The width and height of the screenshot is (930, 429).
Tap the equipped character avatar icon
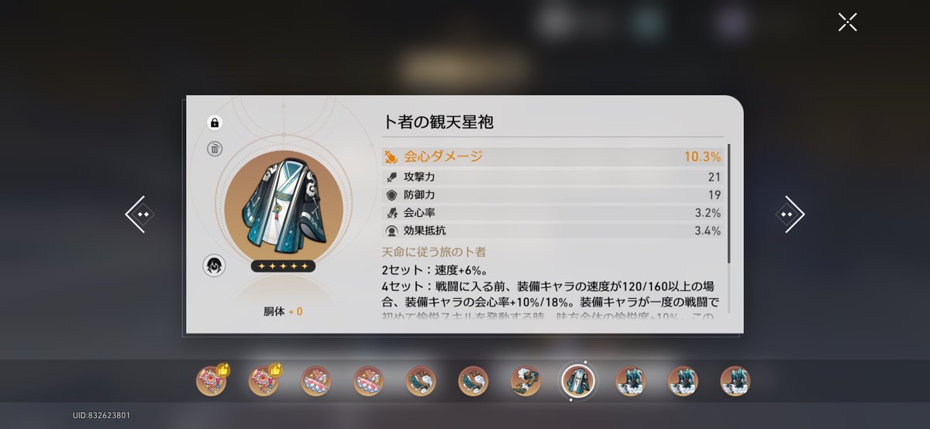(214, 266)
